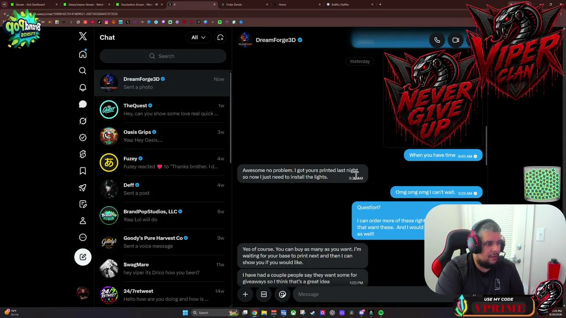Open the Fuzey conversation
The image size is (566, 318).
click(163, 163)
